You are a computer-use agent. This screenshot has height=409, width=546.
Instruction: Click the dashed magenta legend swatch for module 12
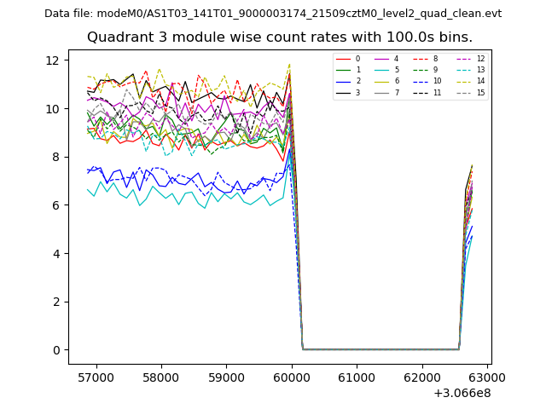pos(464,59)
